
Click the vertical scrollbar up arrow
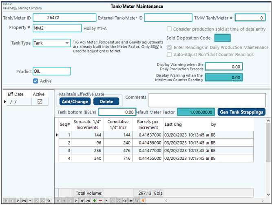268,120
